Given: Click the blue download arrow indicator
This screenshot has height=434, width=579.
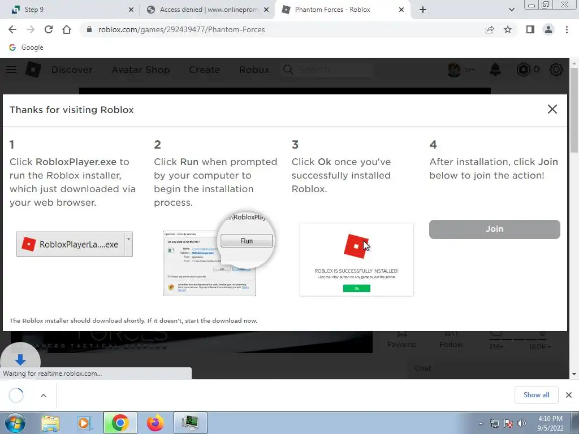Looking at the screenshot, I should tap(20, 359).
